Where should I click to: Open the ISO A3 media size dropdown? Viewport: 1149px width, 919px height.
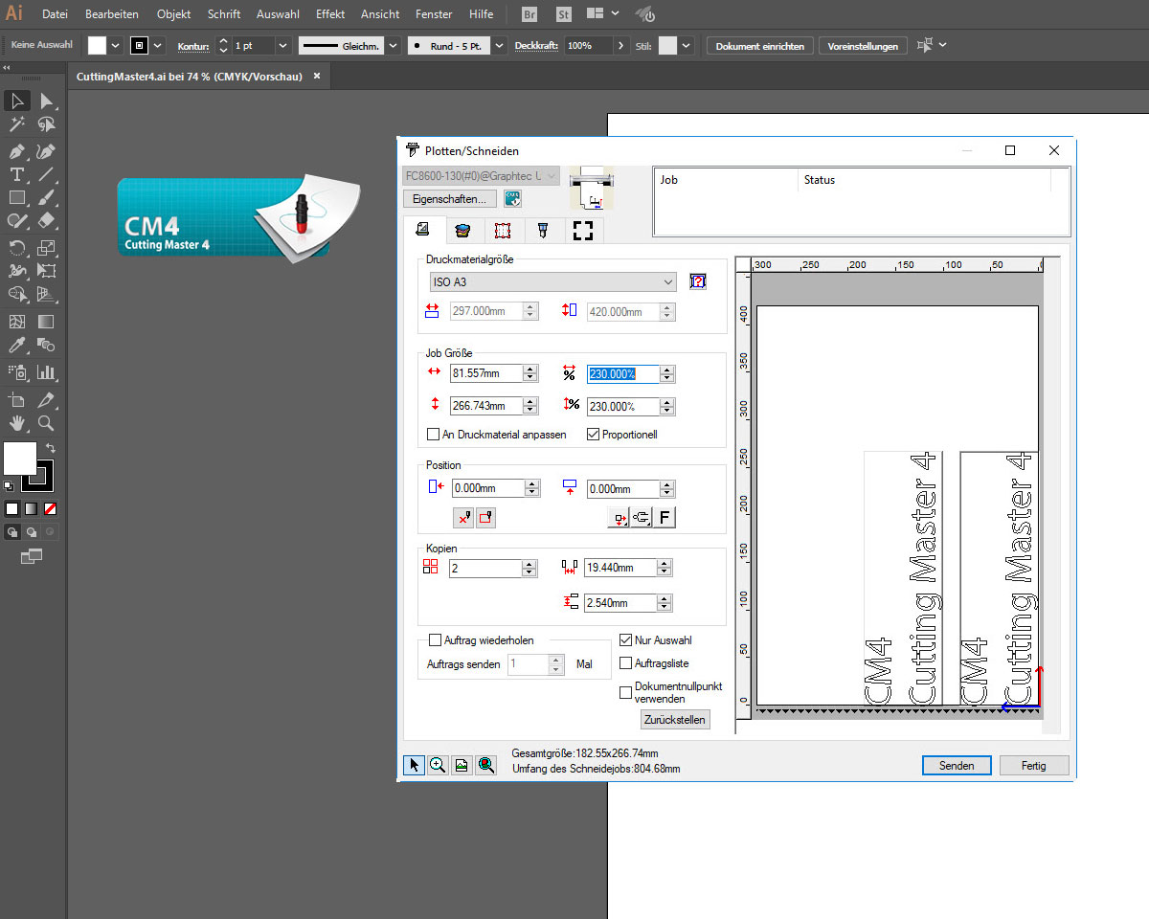click(553, 282)
